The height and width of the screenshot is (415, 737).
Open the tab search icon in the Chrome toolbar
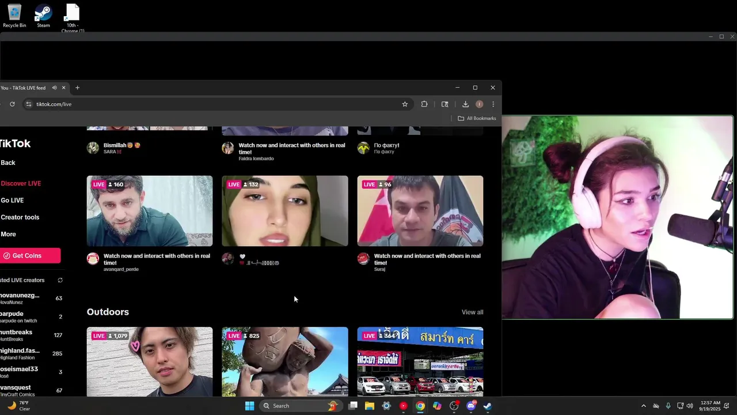(x=445, y=104)
